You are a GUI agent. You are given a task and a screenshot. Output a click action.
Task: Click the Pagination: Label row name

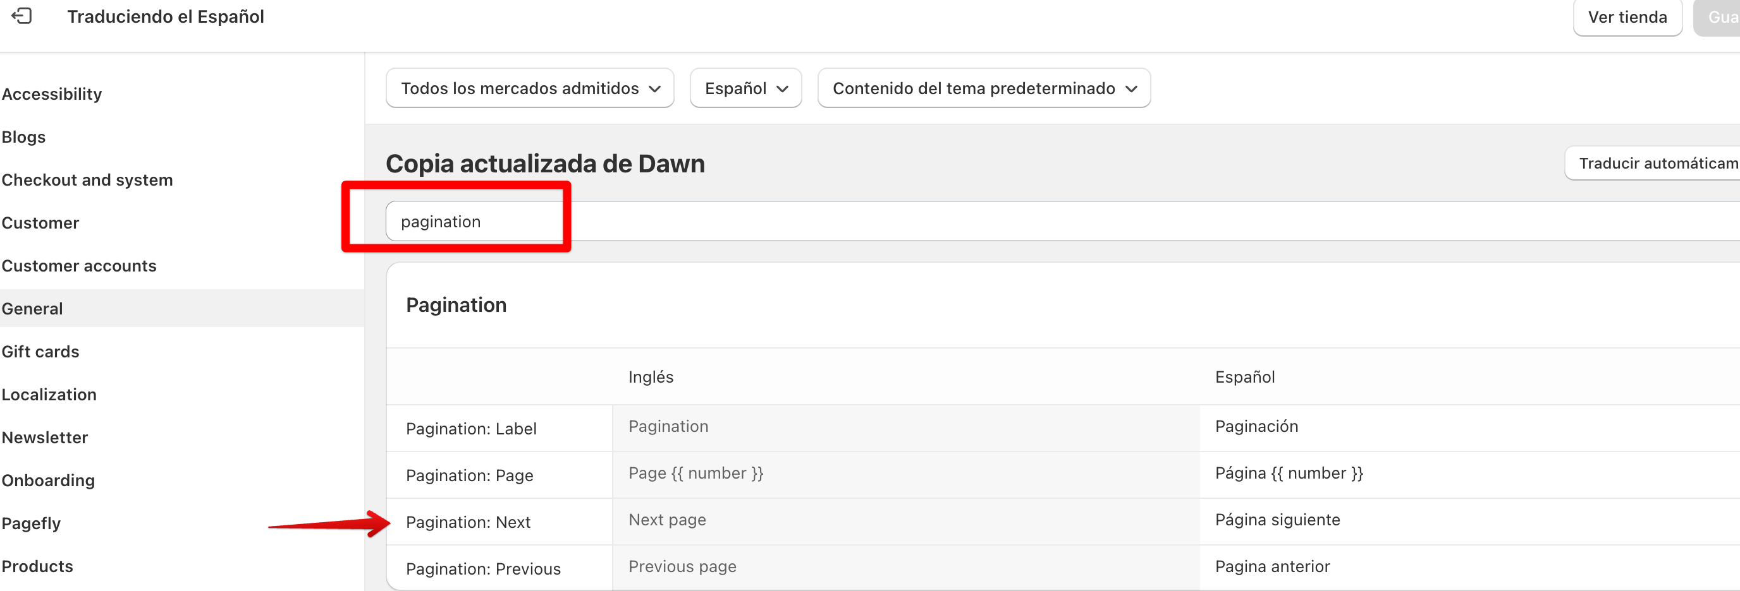(x=472, y=428)
